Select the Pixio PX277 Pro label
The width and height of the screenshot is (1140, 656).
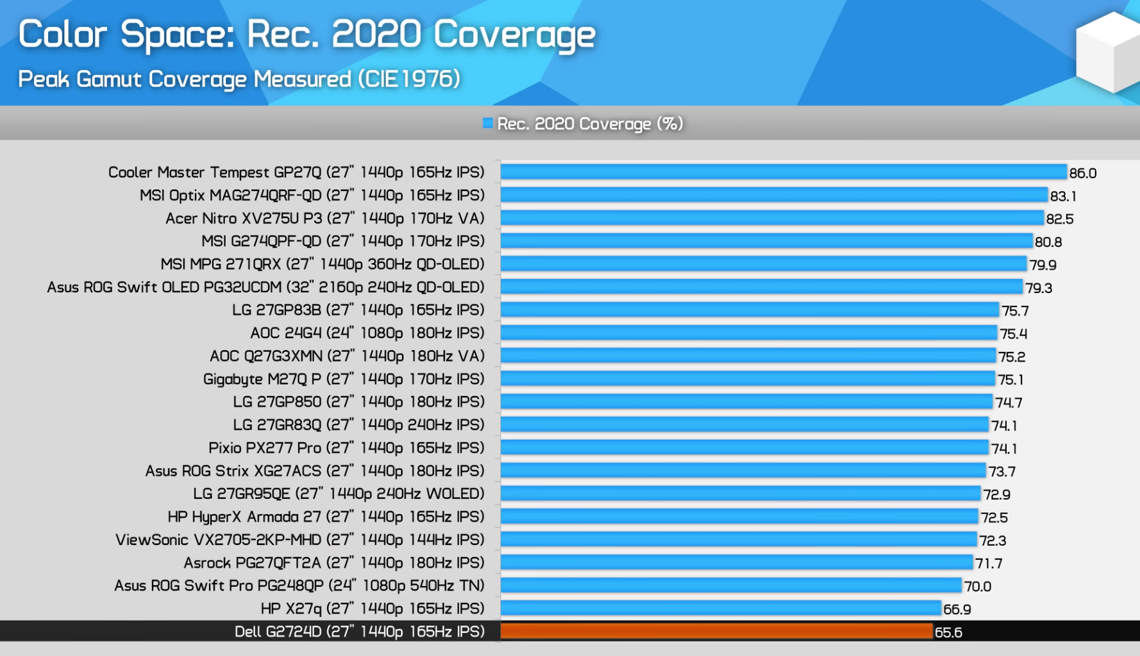(x=346, y=448)
